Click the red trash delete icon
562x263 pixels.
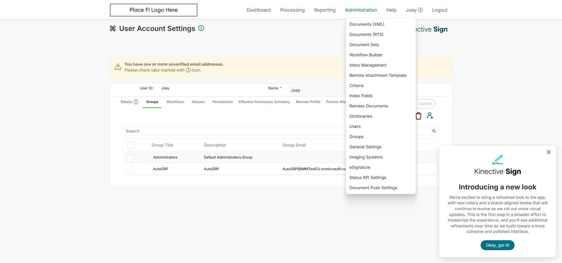(x=419, y=116)
